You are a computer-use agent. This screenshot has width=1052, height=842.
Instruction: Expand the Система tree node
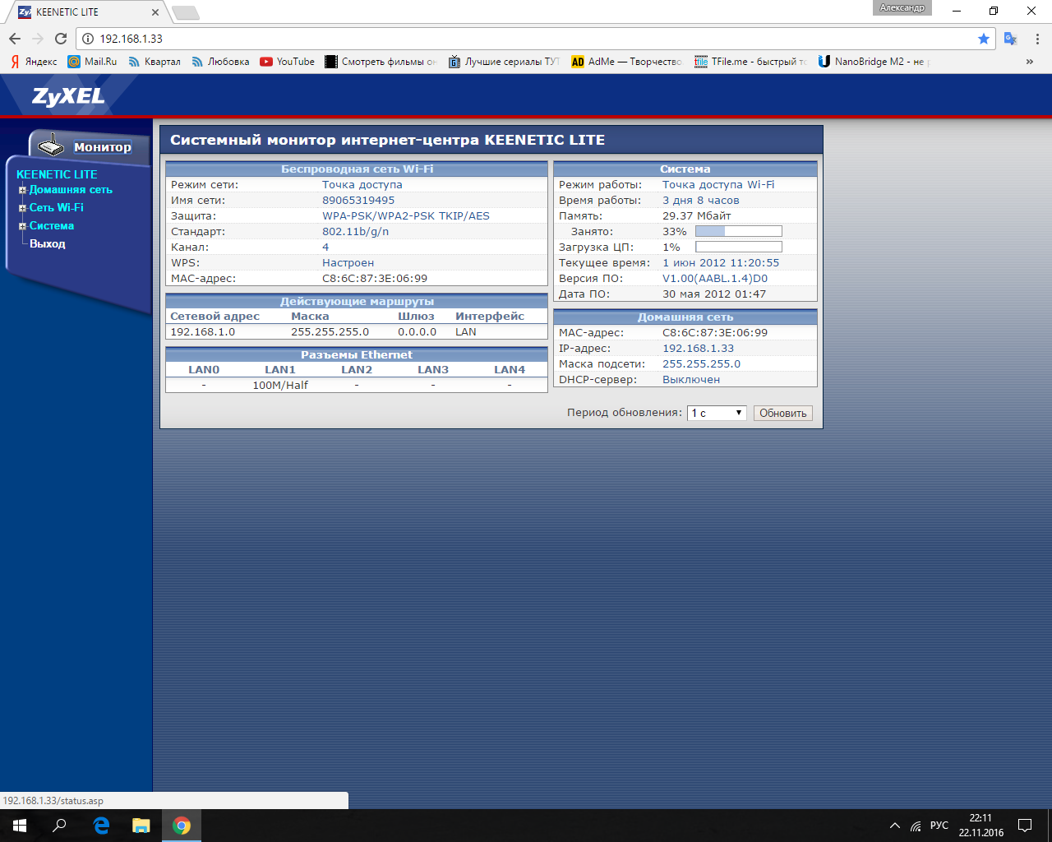[x=23, y=226]
